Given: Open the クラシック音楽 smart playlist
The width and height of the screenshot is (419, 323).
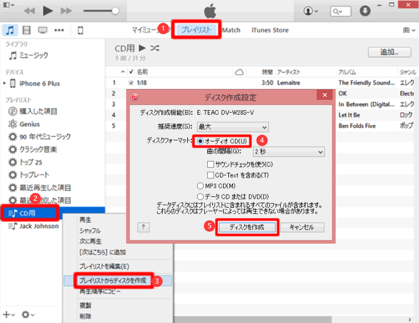Looking at the screenshot, I should click(33, 150).
